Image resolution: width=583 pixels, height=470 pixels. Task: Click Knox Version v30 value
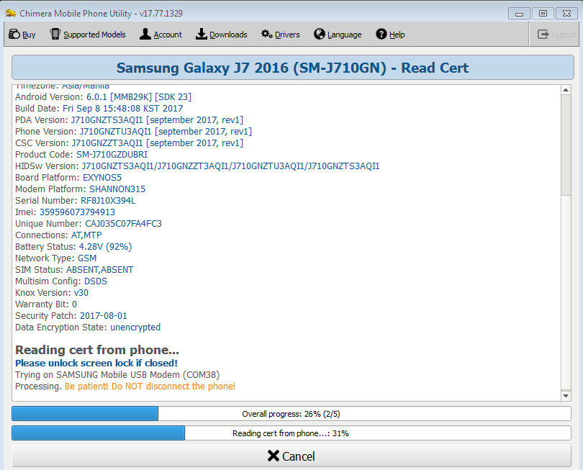click(81, 293)
